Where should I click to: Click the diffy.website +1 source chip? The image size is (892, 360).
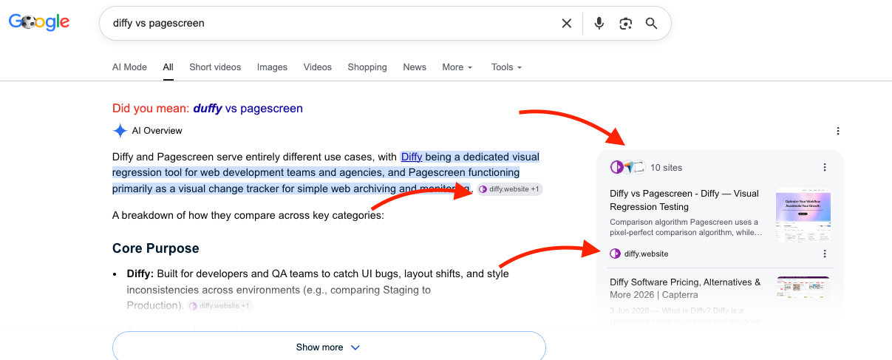coord(510,189)
